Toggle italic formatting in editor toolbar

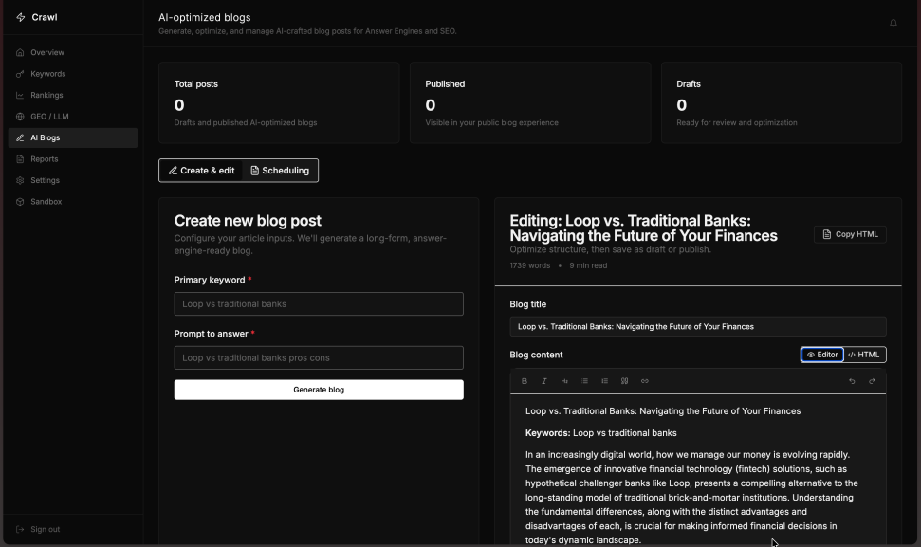pyautogui.click(x=544, y=381)
